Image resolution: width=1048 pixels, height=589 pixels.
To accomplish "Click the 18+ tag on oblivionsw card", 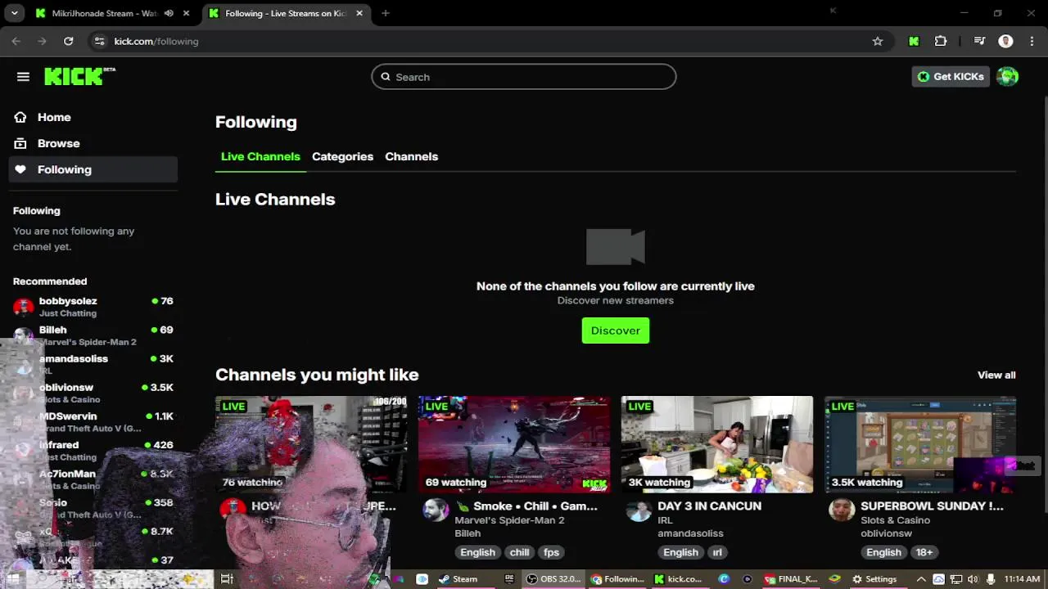I will [x=924, y=552].
